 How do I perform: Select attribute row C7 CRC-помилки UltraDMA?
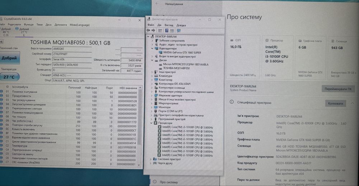(69, 163)
